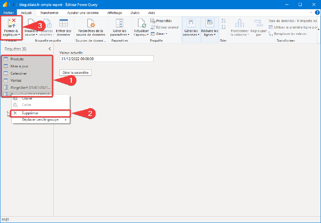Collapse the Requêtes pane with the chevron
Viewport: 321px width, 223px height.
(x=49, y=49)
